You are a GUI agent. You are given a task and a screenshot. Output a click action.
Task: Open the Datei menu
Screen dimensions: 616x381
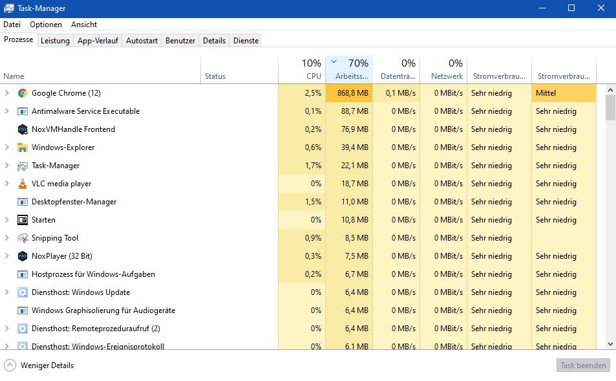point(12,25)
